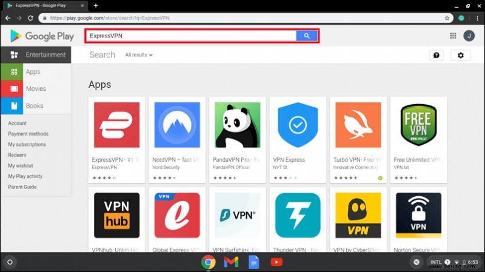Open the Turbo VPN rabbit icon

point(358,125)
